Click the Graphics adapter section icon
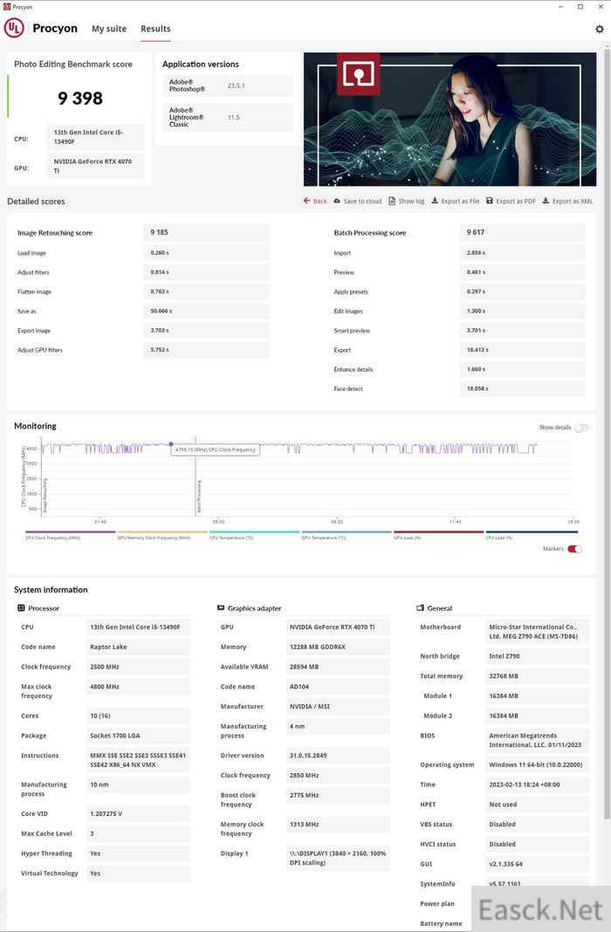Viewport: 611px width, 932px height. [x=221, y=608]
